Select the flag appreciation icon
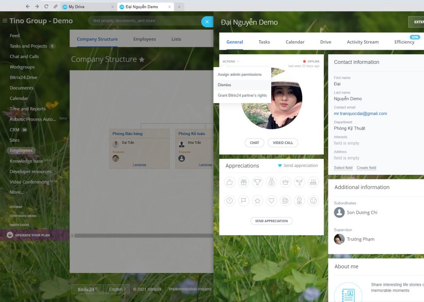 tap(243, 201)
